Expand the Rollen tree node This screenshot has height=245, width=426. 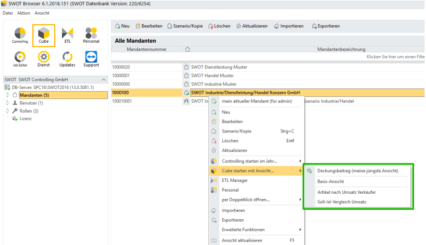7,111
